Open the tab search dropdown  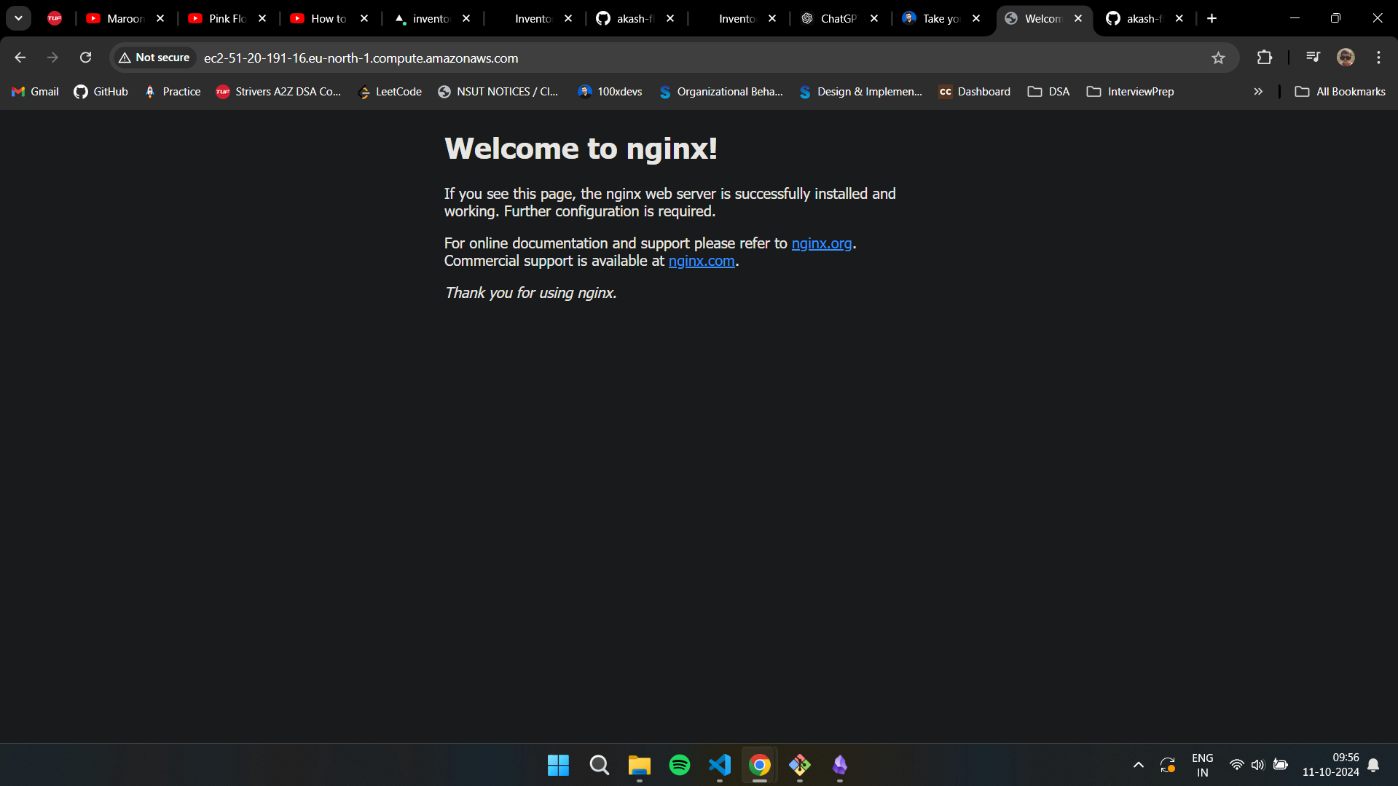click(x=18, y=18)
